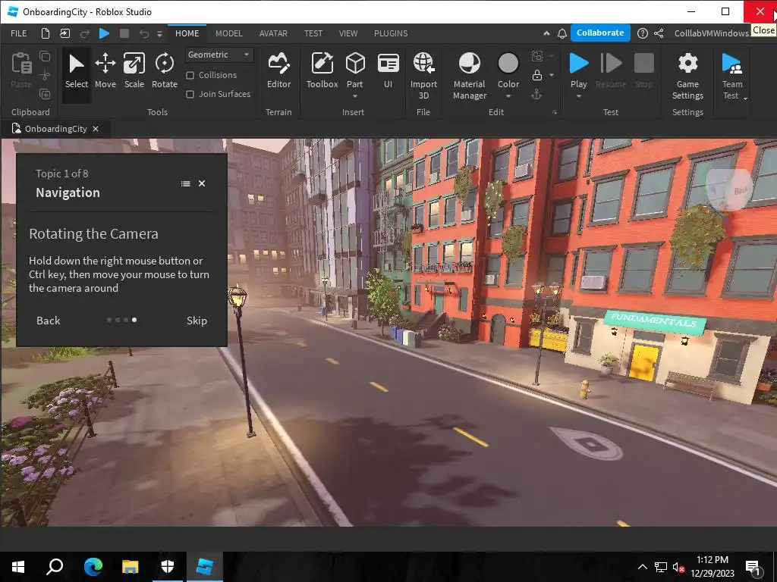
Task: Click the ColllabVMWindows account name
Action: click(x=712, y=33)
